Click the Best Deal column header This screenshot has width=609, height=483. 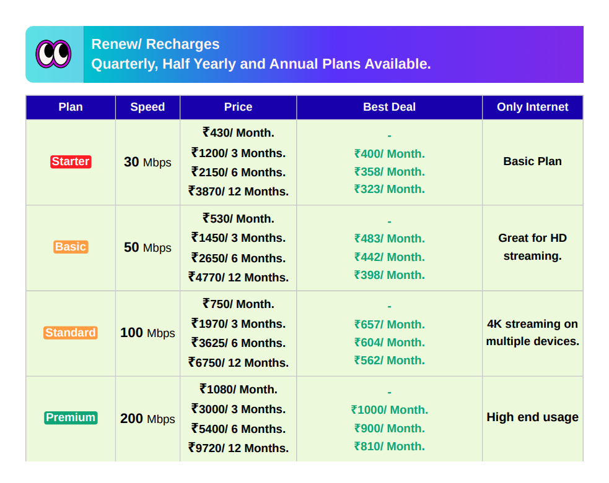[x=389, y=107]
